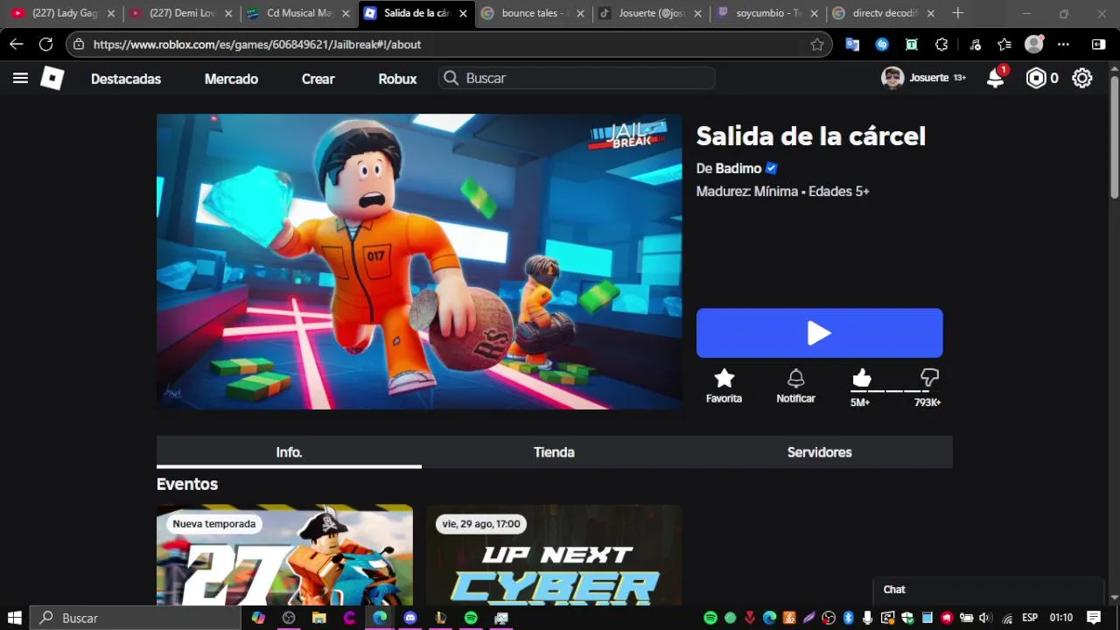Add the game to favorites with star
This screenshot has width=1120, height=630.
(x=724, y=378)
